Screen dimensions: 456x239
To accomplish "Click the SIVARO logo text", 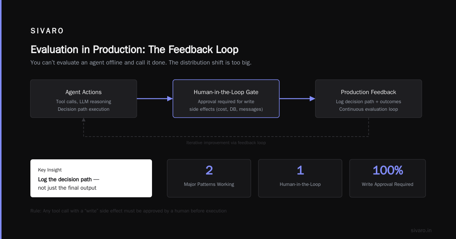I will [47, 31].
